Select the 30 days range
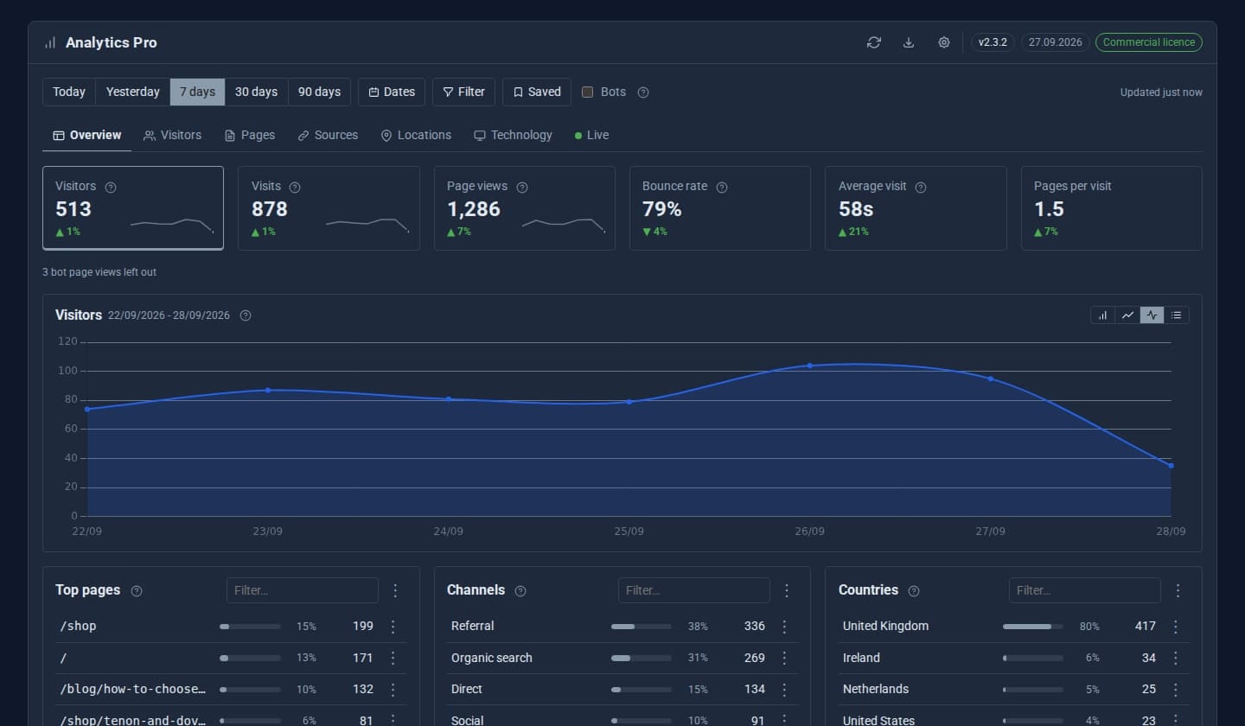The height and width of the screenshot is (726, 1245). pyautogui.click(x=257, y=92)
